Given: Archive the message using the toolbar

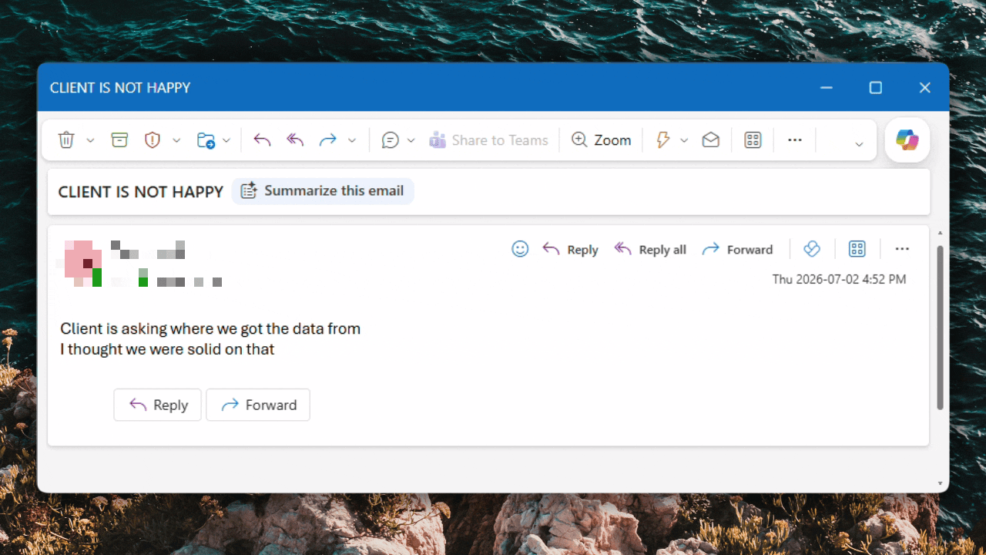Looking at the screenshot, I should pyautogui.click(x=119, y=140).
